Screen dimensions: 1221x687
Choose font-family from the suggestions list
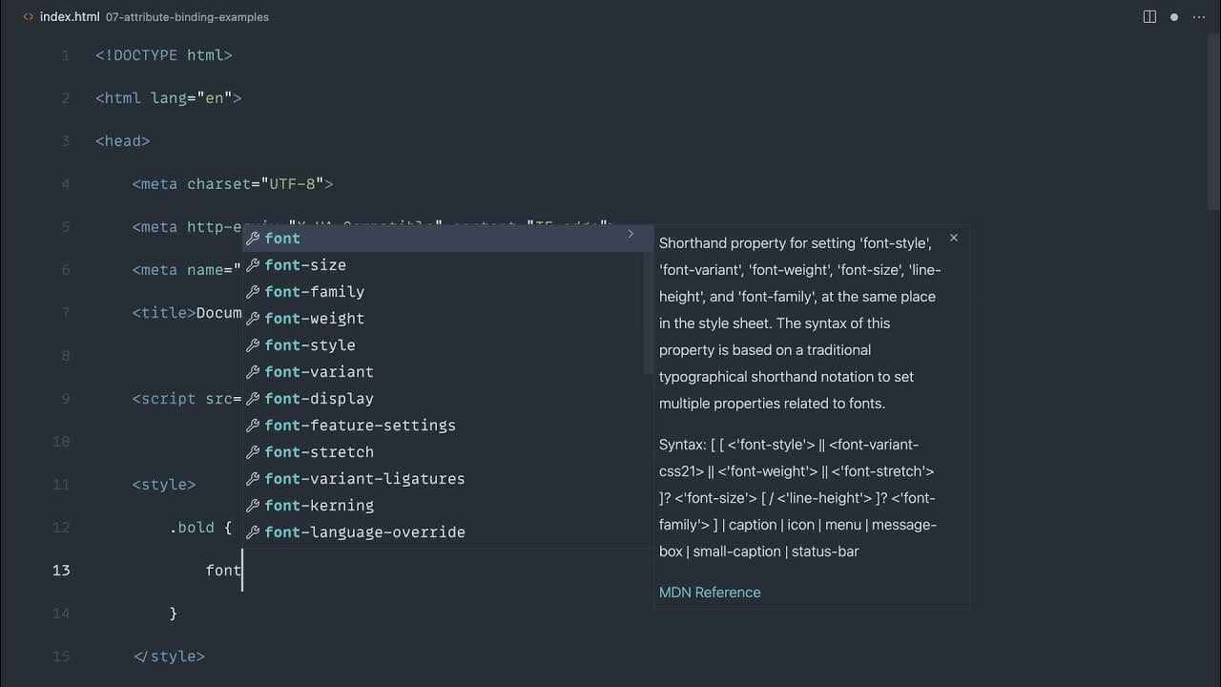[315, 292]
